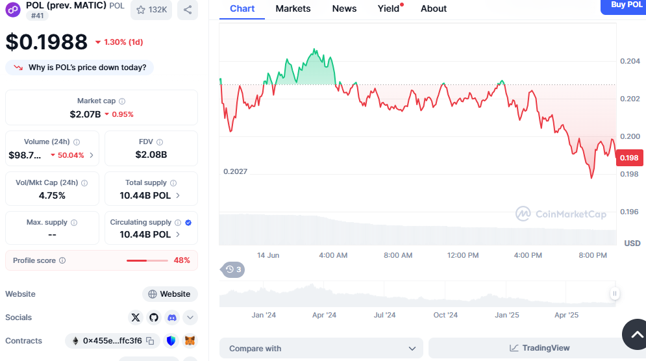This screenshot has width=646, height=361.
Task: Click the Buy POL button
Action: [623, 6]
